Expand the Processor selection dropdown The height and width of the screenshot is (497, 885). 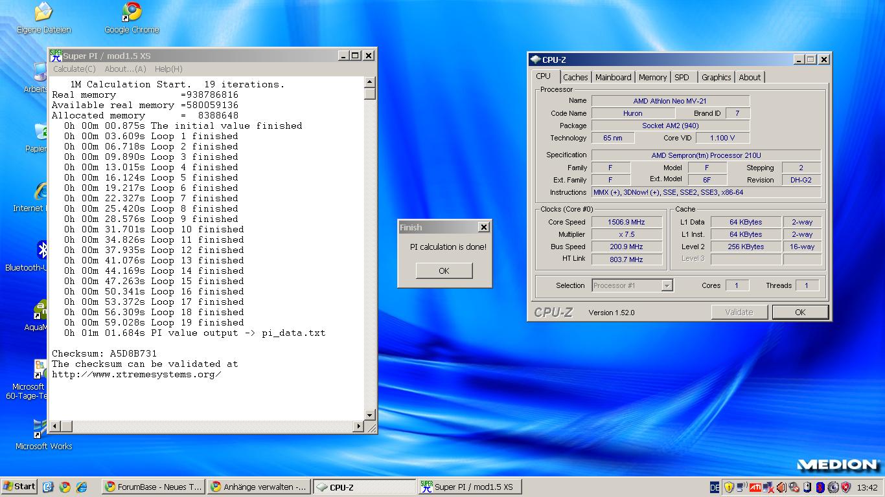point(667,285)
